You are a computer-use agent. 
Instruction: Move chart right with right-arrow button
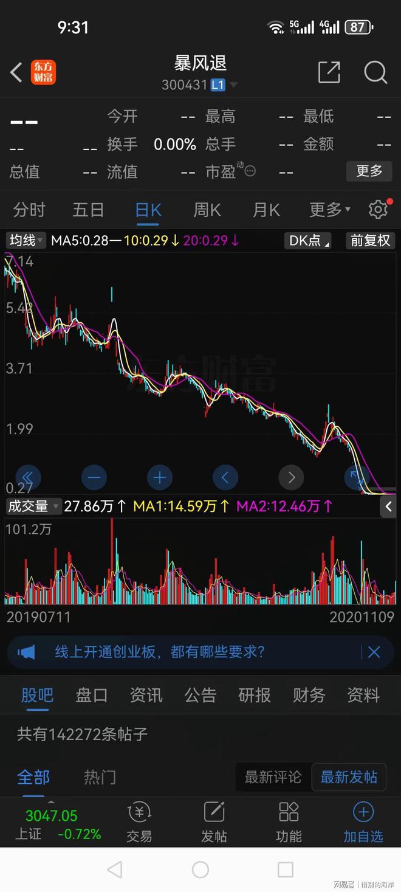pos(291,477)
